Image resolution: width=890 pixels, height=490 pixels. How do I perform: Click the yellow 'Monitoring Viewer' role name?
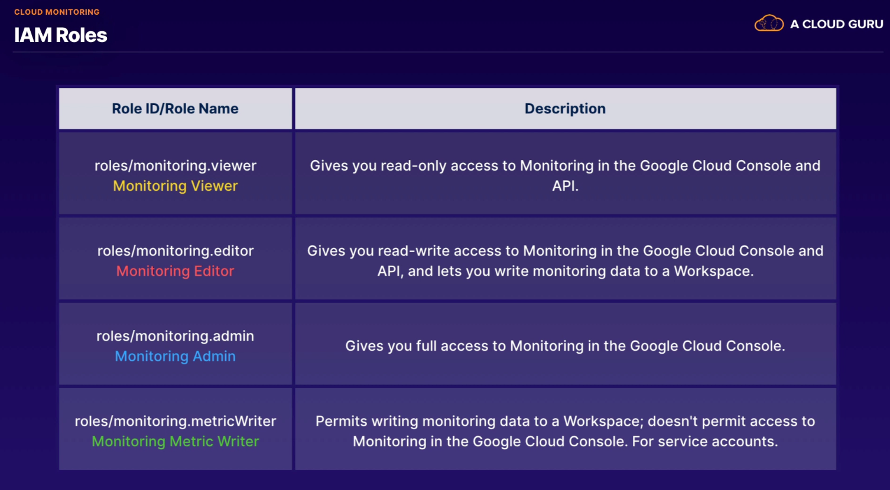coord(176,186)
